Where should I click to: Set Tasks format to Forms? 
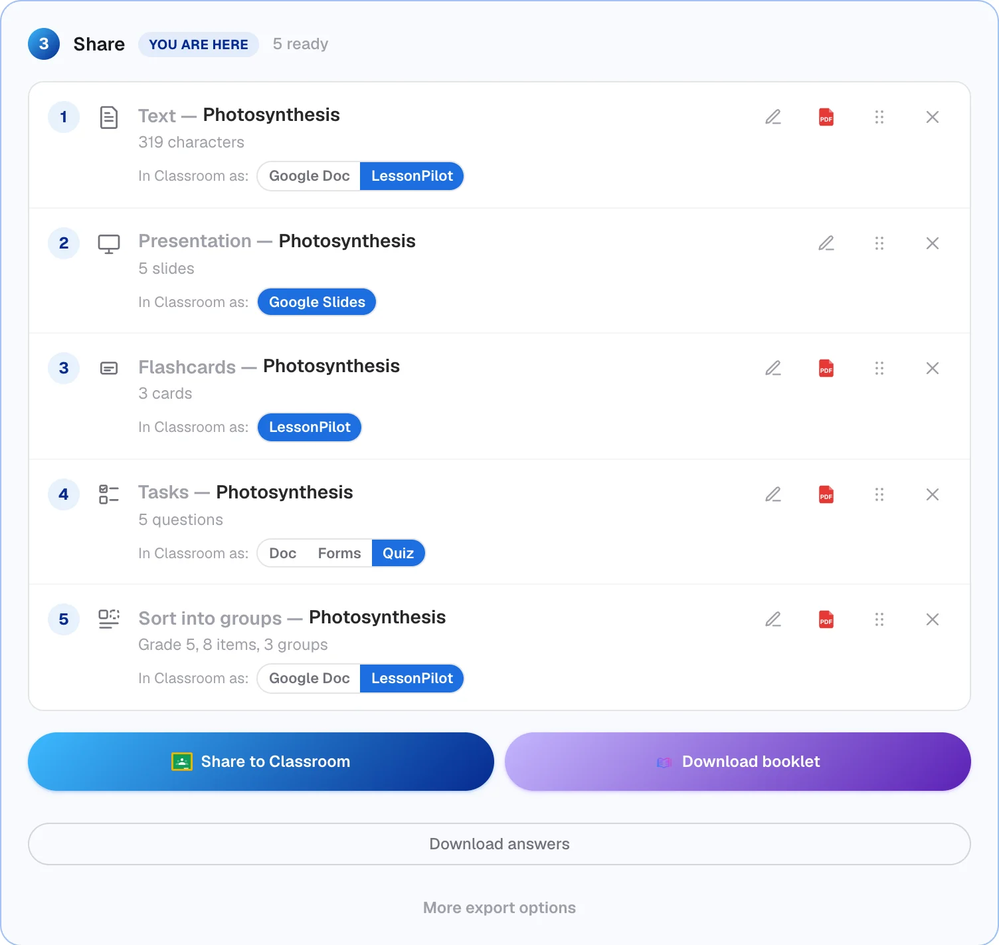click(x=339, y=554)
